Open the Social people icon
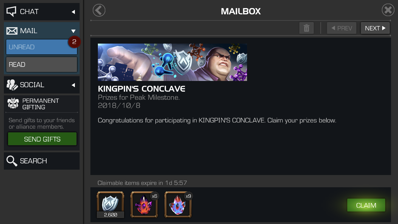Image resolution: width=398 pixels, height=224 pixels. pyautogui.click(x=12, y=85)
